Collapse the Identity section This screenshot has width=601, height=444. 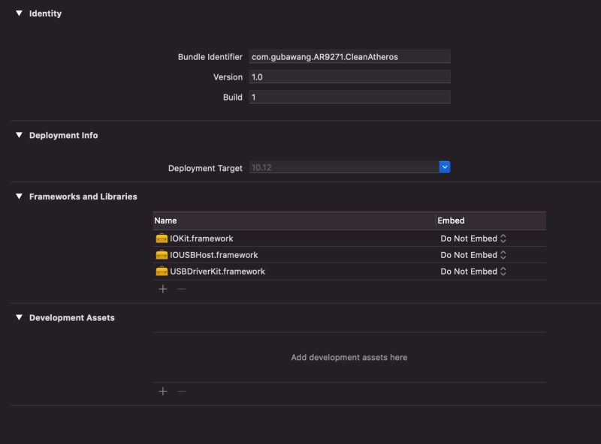[19, 12]
